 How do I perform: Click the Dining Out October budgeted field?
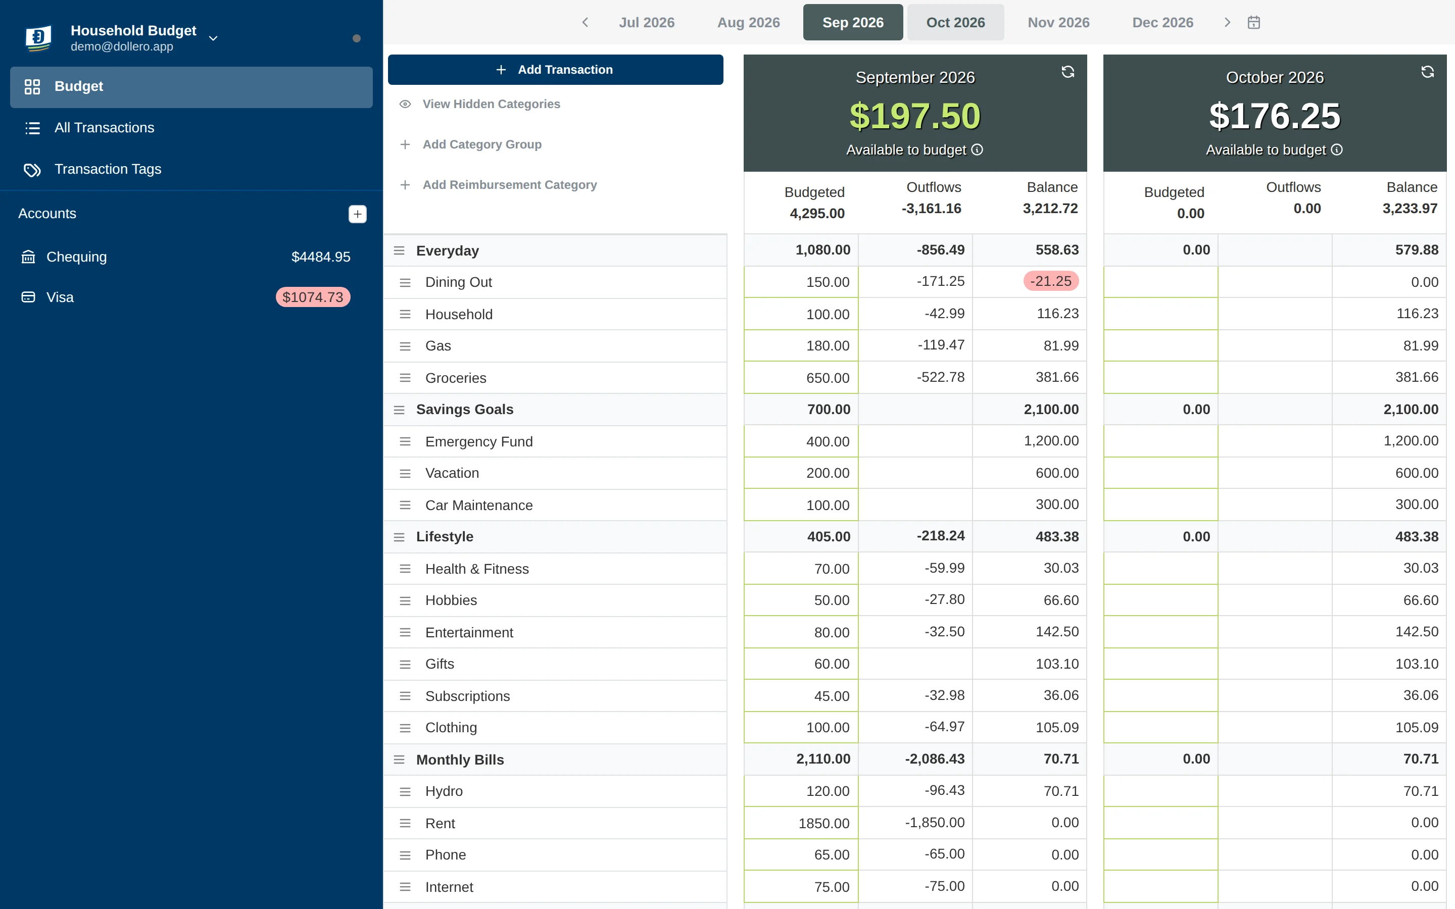pos(1160,282)
